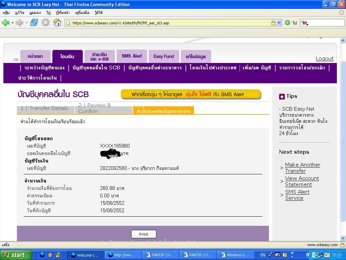The width and height of the screenshot is (346, 260).
Task: Click the 15:23 system clock
Action: 337,255
